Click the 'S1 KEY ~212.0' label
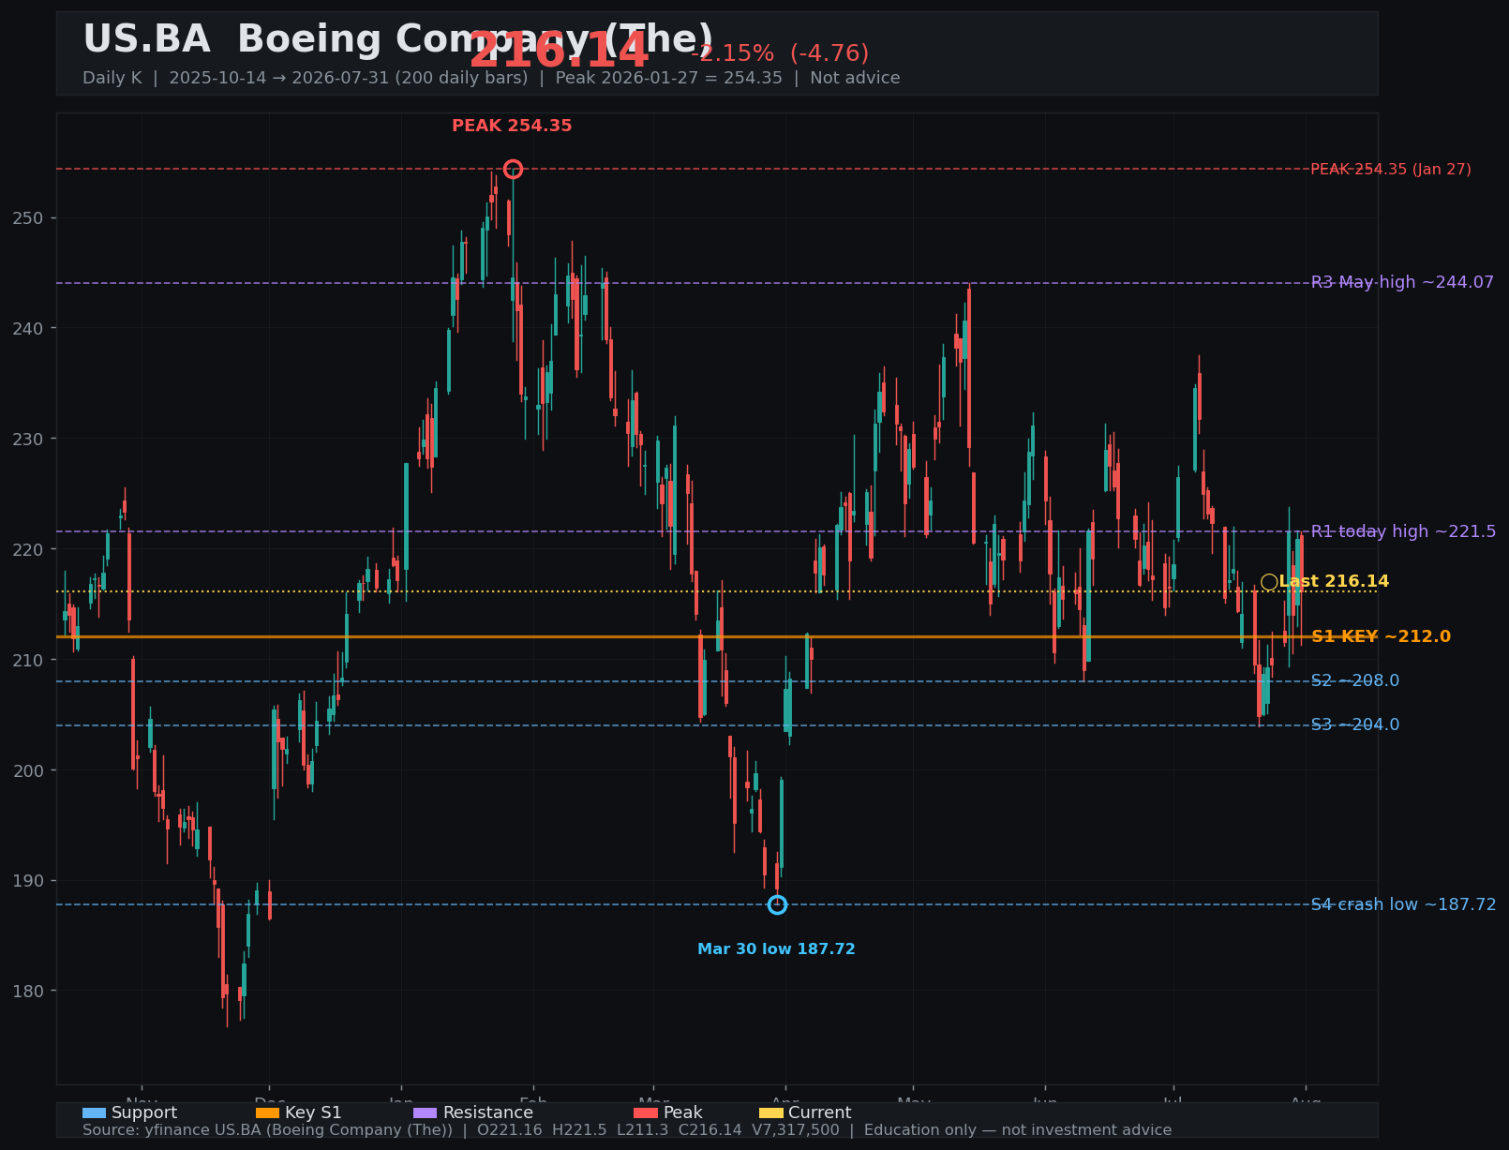This screenshot has height=1150, width=1509. pyautogui.click(x=1381, y=636)
